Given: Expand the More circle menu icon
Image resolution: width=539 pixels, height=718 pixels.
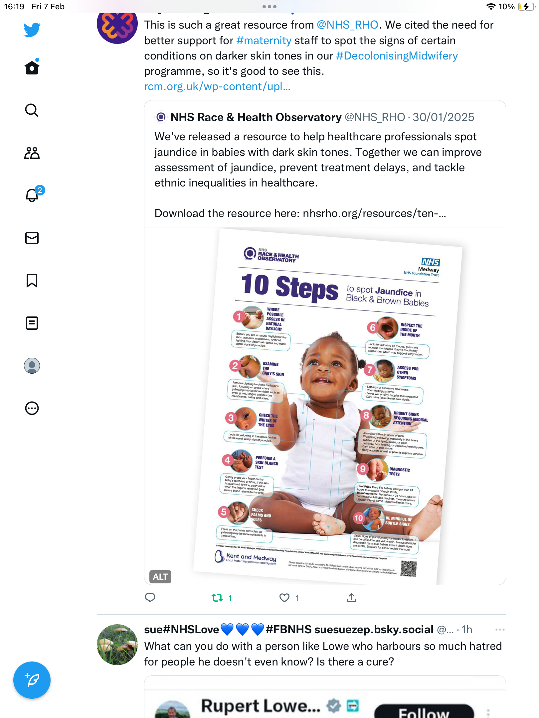Looking at the screenshot, I should [x=32, y=408].
